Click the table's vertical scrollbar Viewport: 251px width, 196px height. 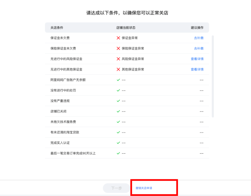tap(213, 76)
